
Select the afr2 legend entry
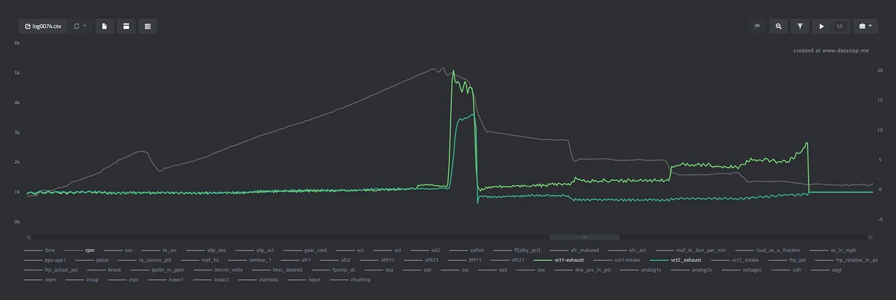[335, 260]
